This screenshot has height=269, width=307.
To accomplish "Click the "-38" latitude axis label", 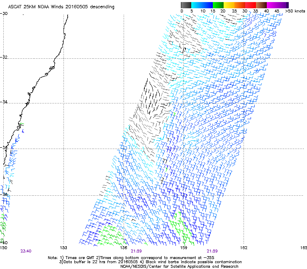I will [x=4, y=194].
